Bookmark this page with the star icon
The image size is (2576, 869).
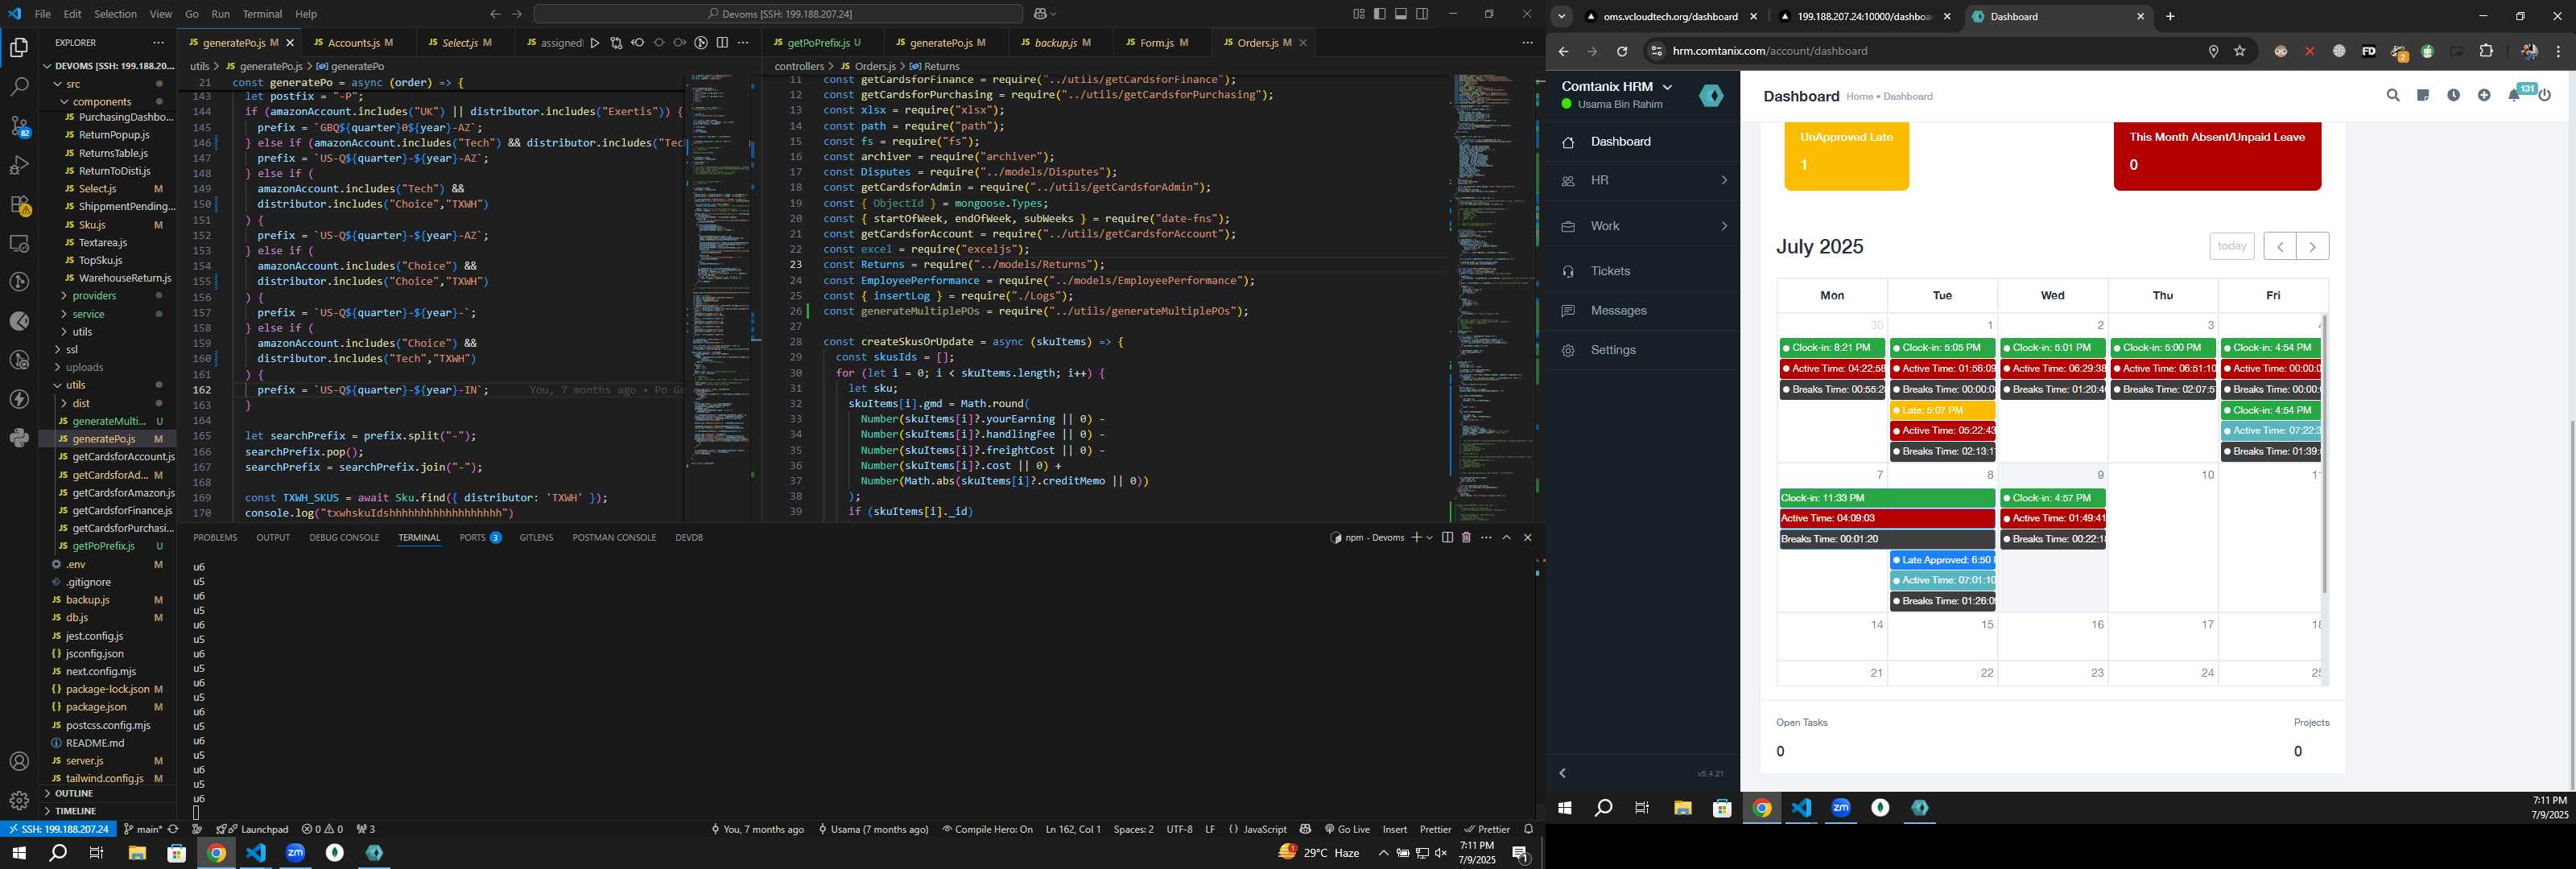(2240, 51)
